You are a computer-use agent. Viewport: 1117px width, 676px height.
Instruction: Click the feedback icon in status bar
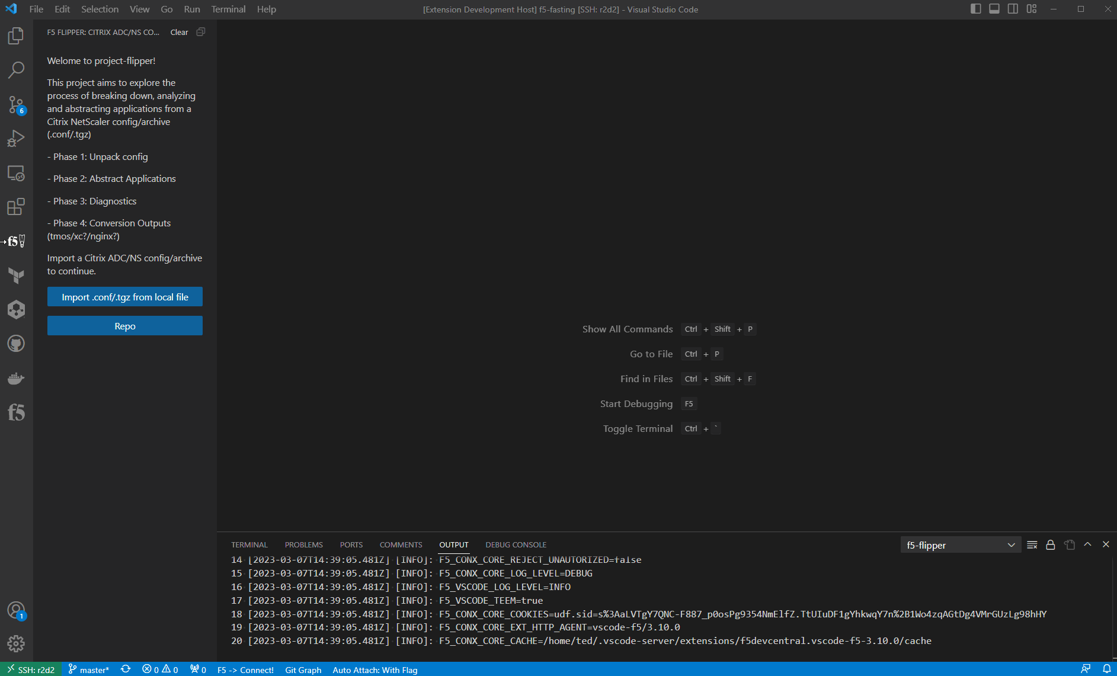[1086, 669]
